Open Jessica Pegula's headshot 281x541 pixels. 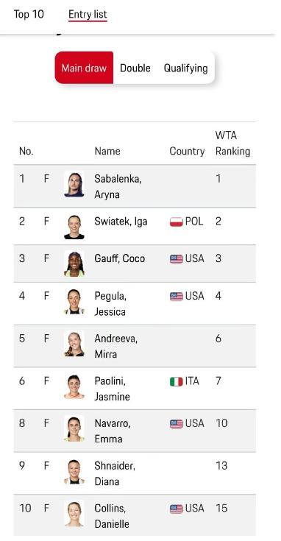coord(74,302)
